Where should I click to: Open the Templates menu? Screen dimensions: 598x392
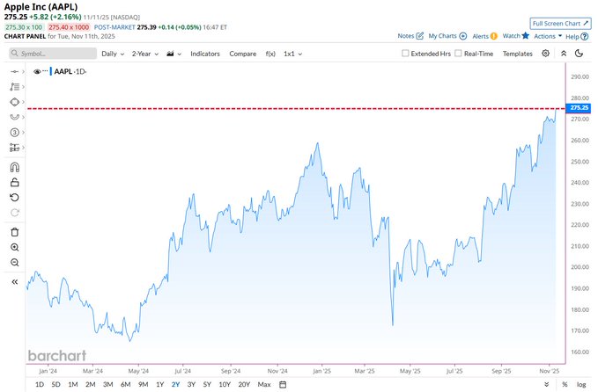pyautogui.click(x=517, y=54)
